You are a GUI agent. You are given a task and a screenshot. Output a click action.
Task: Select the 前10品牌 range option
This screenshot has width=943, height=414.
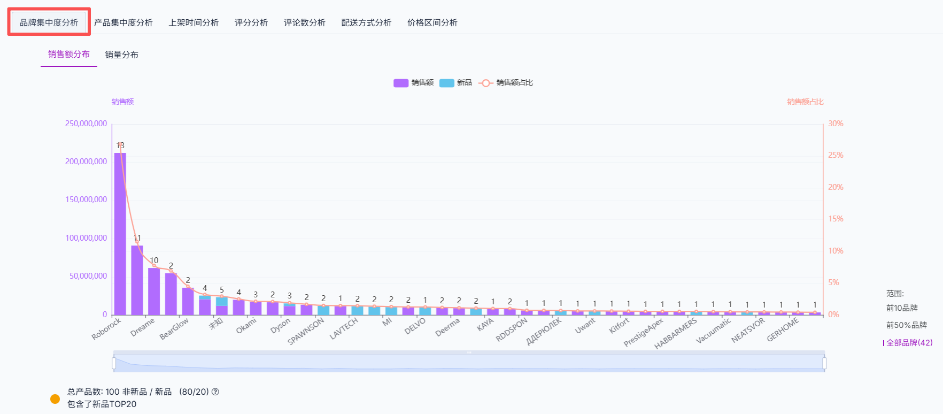tap(902, 308)
